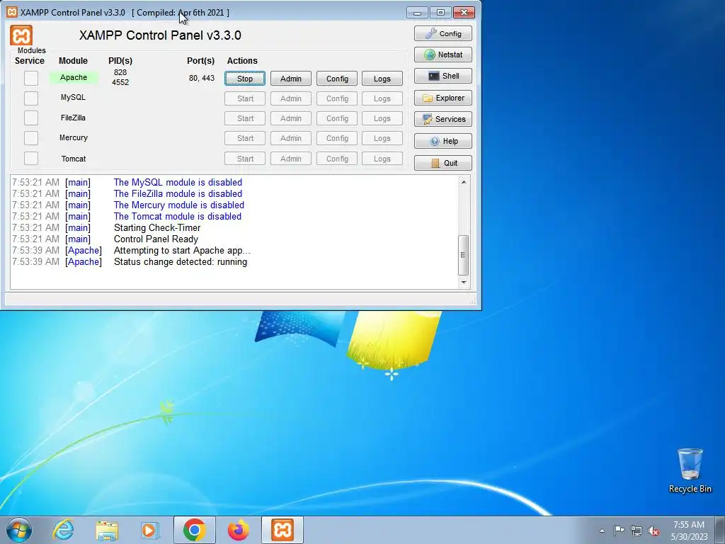725x544 pixels.
Task: Toggle the MySQL service checkbox
Action: [31, 98]
